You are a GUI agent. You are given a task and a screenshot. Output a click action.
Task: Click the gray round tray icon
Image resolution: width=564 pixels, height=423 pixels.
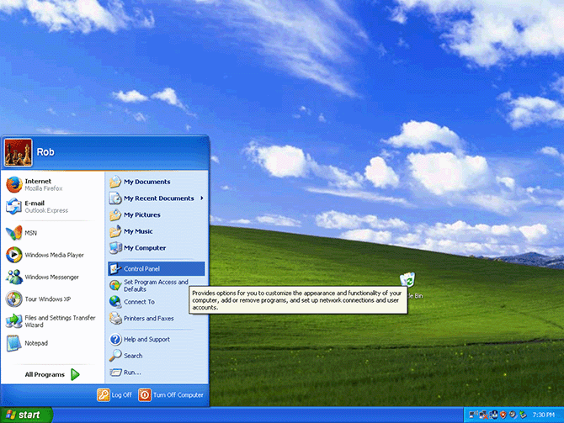coord(513,415)
